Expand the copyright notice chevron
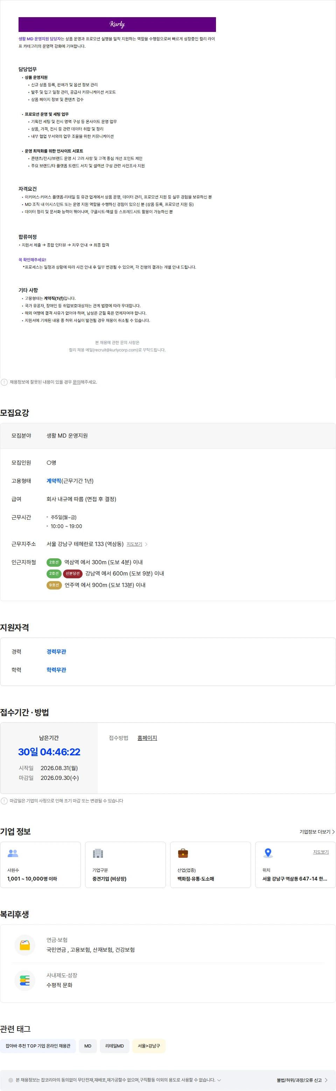The image size is (336, 1091). [x=219, y=1080]
